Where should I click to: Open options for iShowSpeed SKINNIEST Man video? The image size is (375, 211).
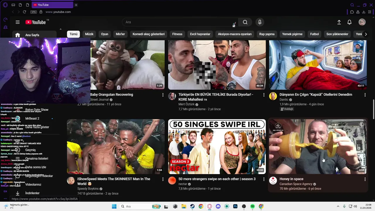pos(163,179)
